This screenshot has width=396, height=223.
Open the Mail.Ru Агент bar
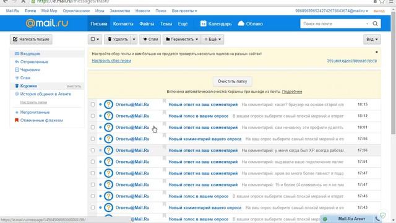351,219
